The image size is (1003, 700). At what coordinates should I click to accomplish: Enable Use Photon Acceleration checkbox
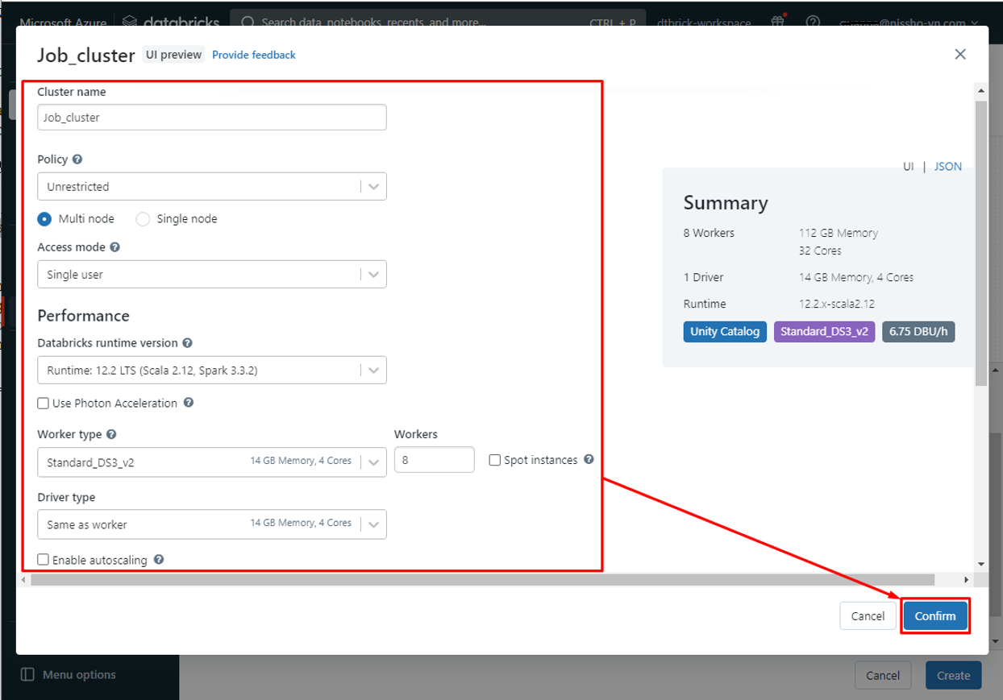point(44,403)
